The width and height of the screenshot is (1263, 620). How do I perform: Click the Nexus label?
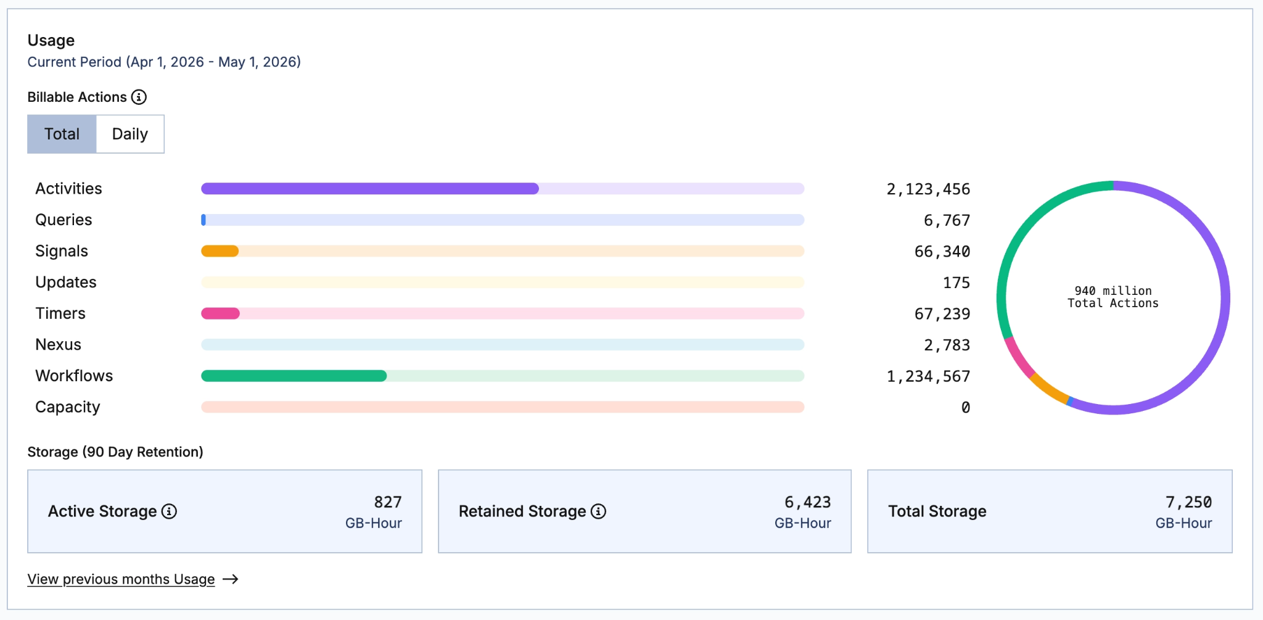click(x=58, y=345)
